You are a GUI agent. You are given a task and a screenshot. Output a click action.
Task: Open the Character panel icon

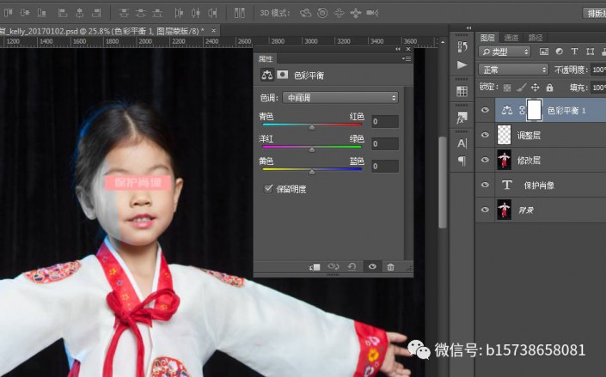point(462,143)
